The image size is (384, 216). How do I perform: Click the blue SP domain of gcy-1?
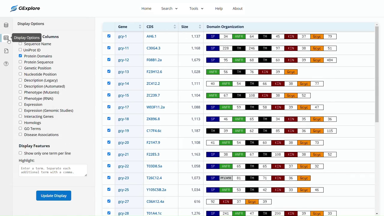(x=213, y=37)
